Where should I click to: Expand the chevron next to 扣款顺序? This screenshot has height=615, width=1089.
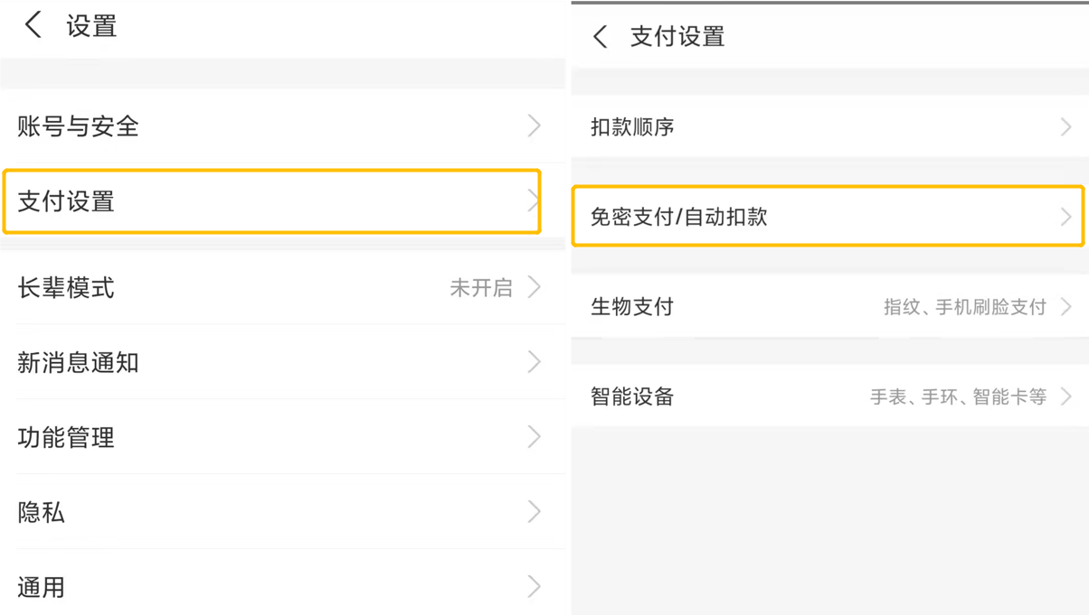[x=1067, y=127]
